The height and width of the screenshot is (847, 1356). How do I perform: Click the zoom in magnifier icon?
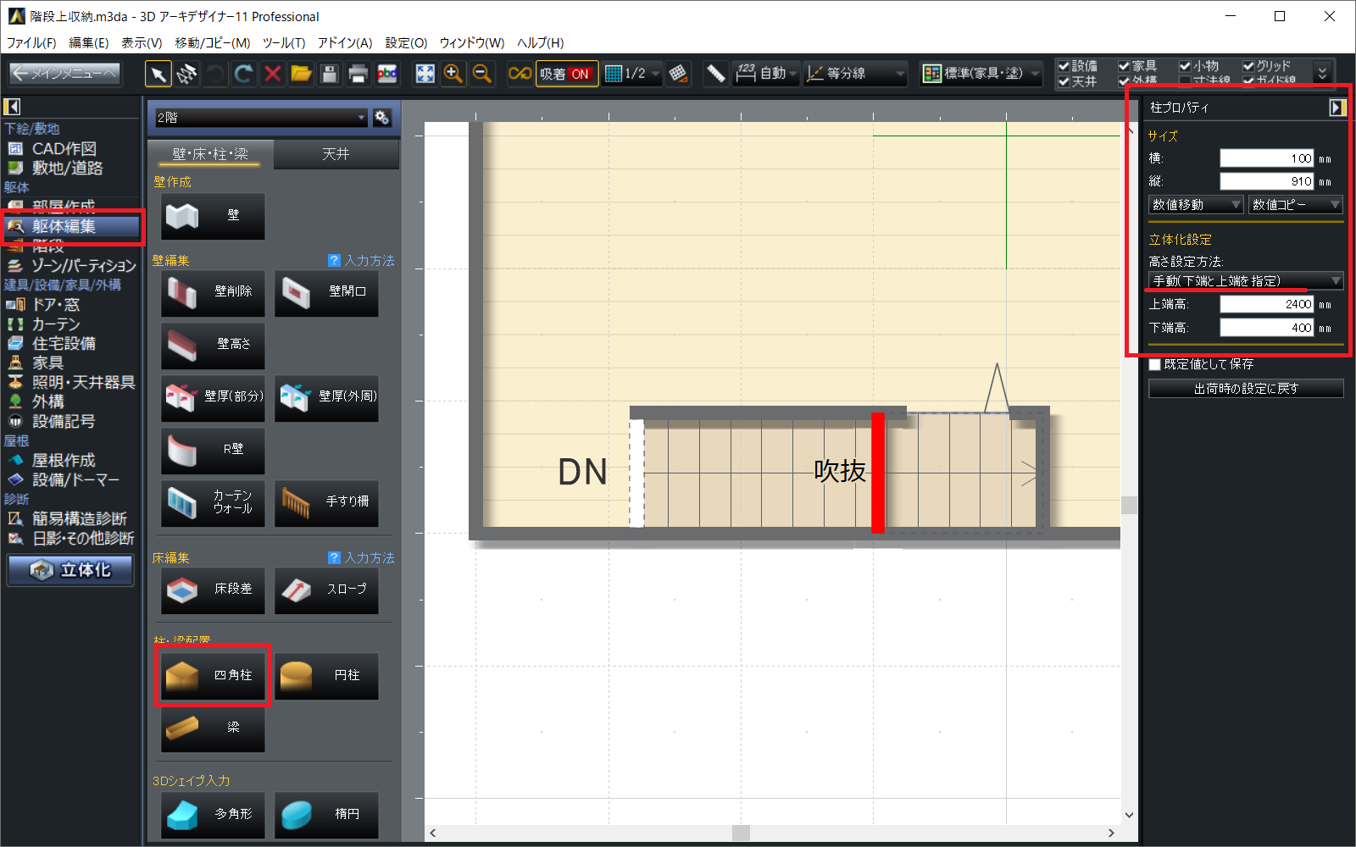(x=453, y=75)
